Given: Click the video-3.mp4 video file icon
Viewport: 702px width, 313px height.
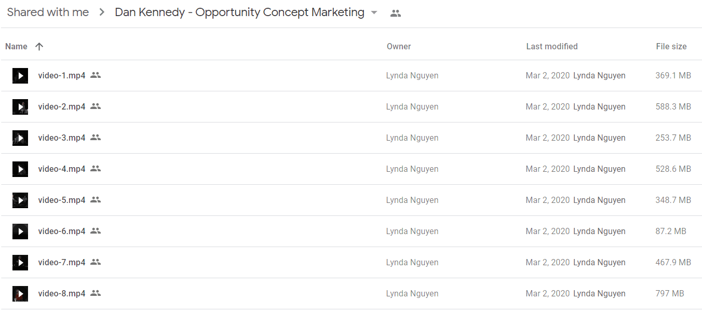Looking at the screenshot, I should pyautogui.click(x=20, y=138).
